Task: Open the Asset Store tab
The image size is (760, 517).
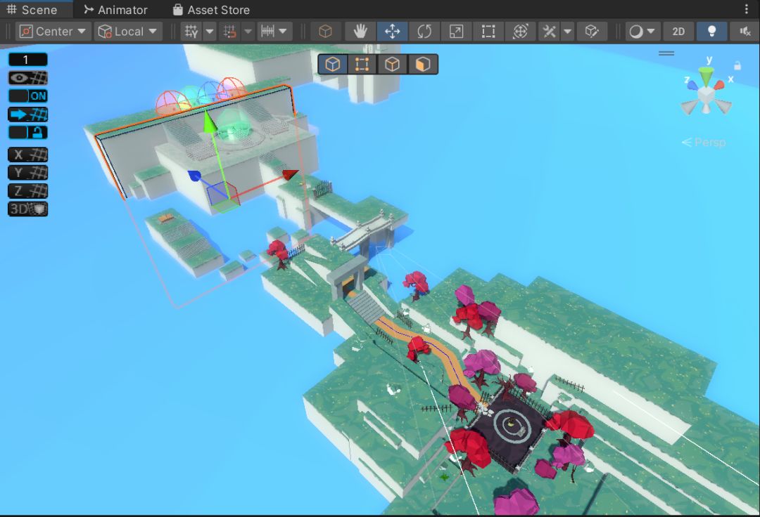Action: pos(212,10)
